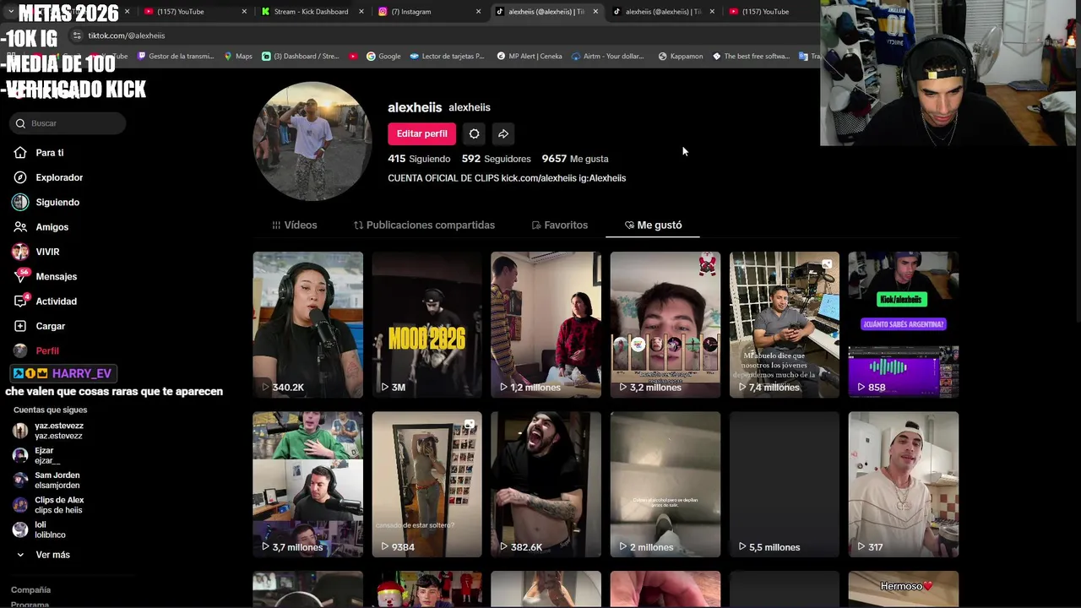1081x608 pixels.
Task: Open the video with 9384 views
Action: [426, 484]
